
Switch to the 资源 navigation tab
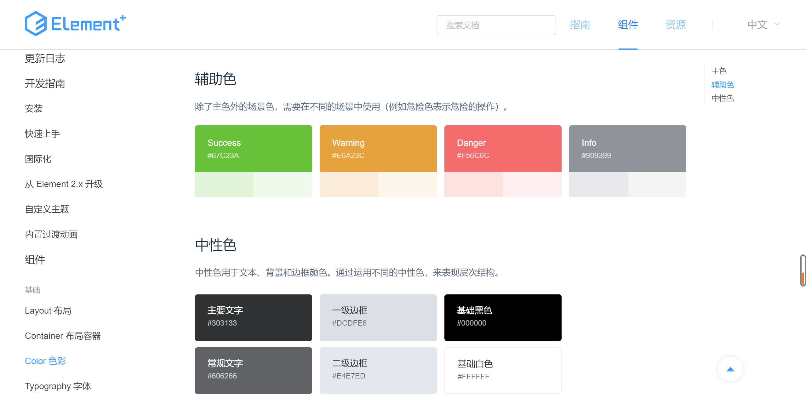click(675, 25)
